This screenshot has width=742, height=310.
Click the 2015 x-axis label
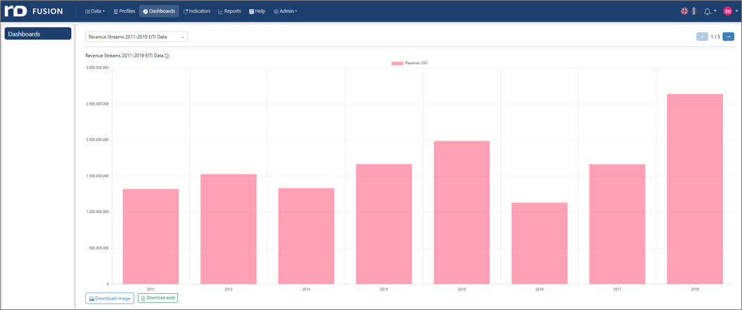pos(461,289)
